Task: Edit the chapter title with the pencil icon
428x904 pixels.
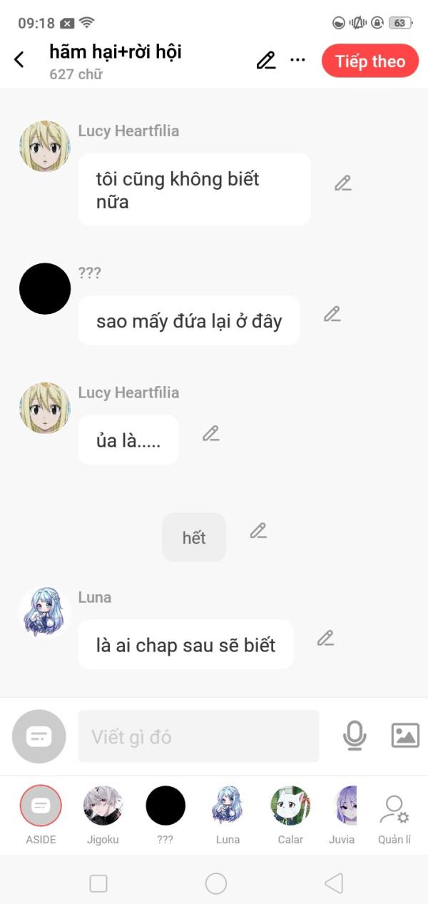Action: tap(266, 61)
